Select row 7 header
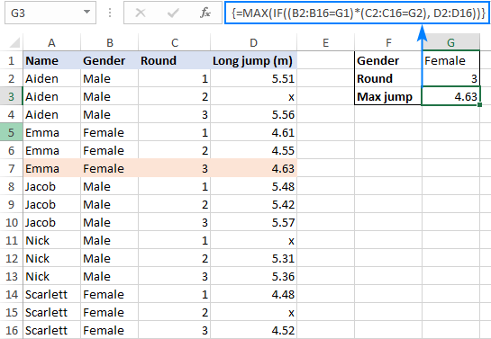 [12, 168]
